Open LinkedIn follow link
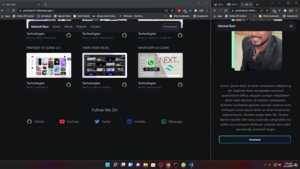The image size is (300, 169). (136, 122)
